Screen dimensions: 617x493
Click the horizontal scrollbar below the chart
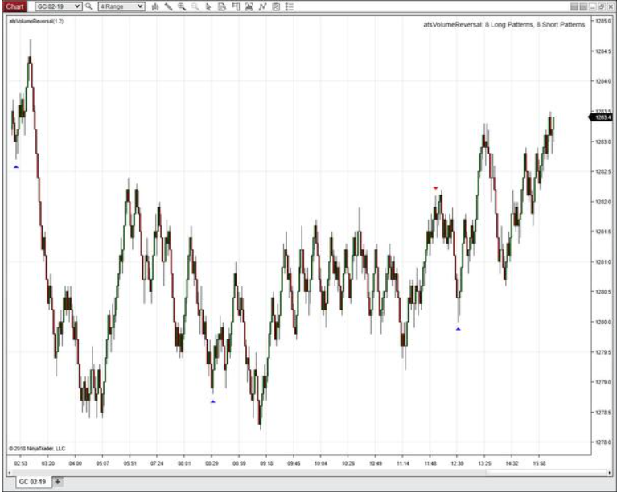298,472
